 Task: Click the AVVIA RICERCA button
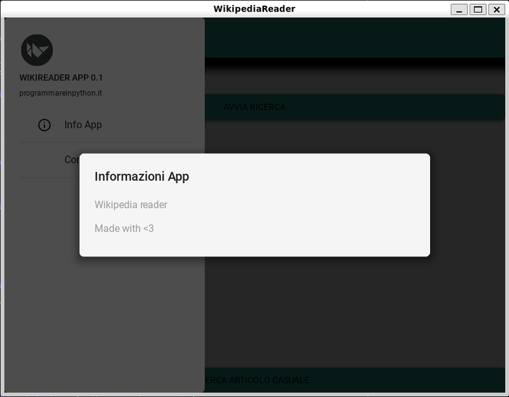tap(354, 107)
